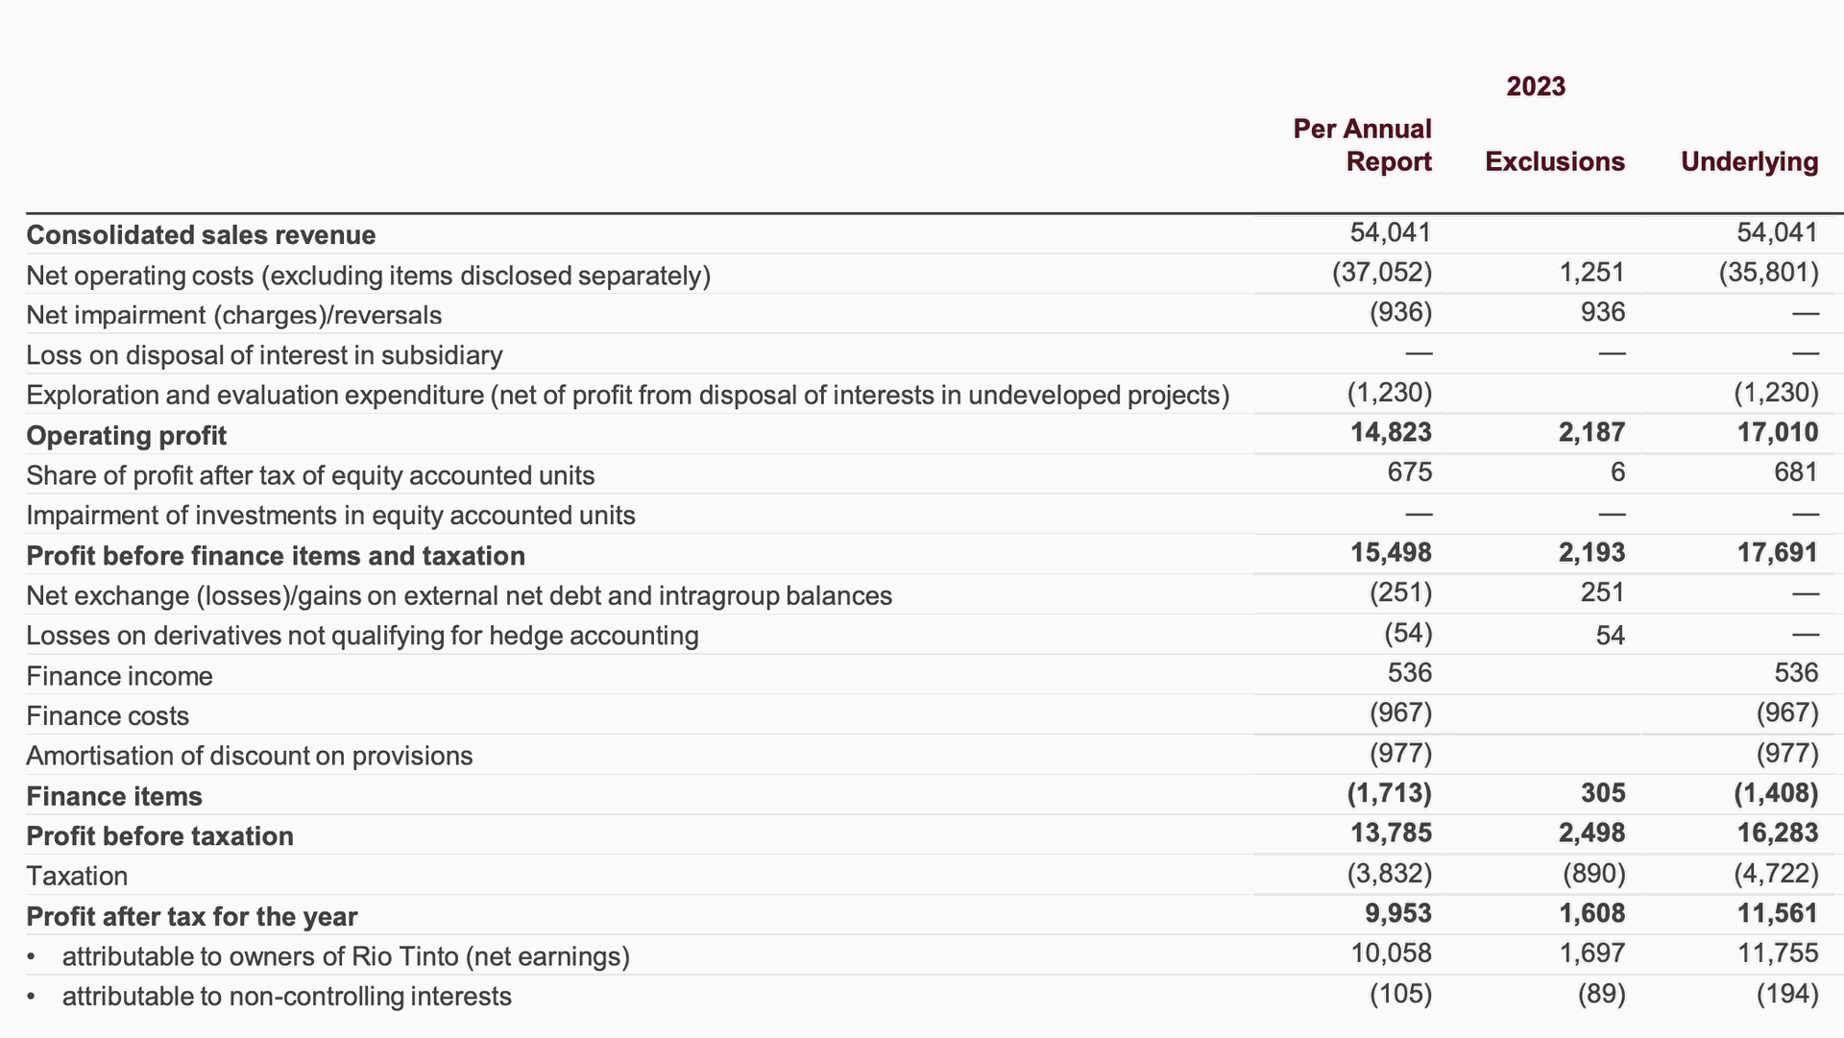This screenshot has width=1844, height=1038.
Task: Select Amortisation of discount on provisions label
Action: point(249,756)
